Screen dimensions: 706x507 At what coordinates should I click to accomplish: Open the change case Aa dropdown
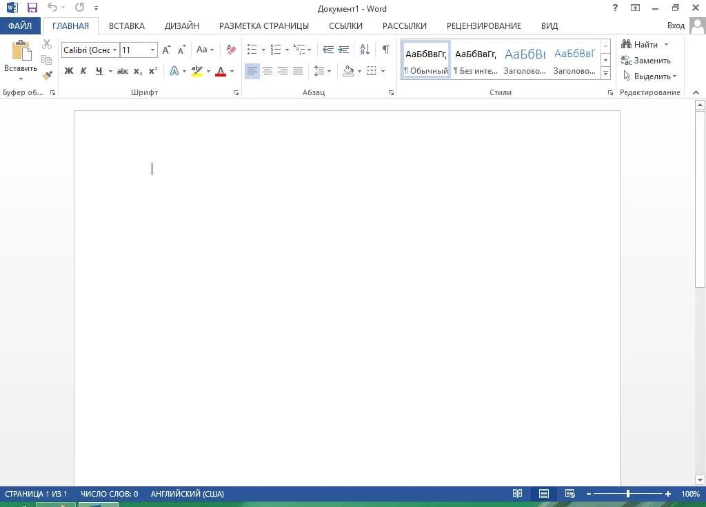click(205, 50)
